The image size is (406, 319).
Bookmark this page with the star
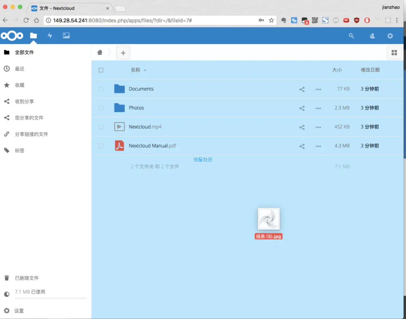pyautogui.click(x=271, y=20)
